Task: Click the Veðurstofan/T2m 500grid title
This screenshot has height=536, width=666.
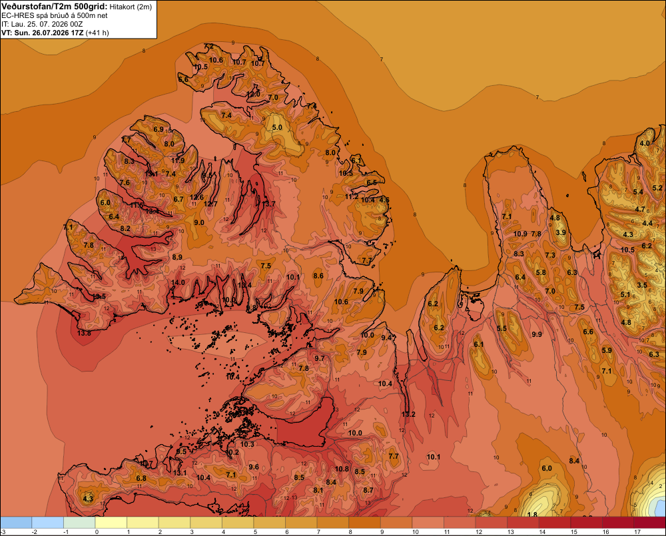Action: tap(55, 7)
